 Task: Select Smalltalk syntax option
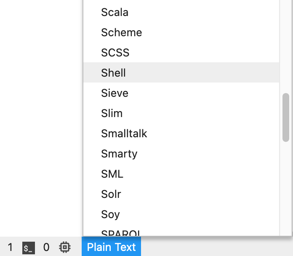[x=181, y=133]
